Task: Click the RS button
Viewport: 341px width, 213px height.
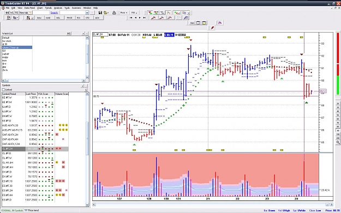Action: [x=16, y=13]
